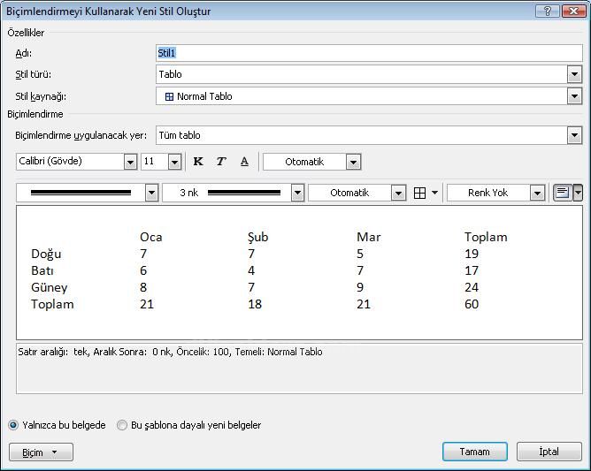
Task: Click the 'Toplam' row label in preview
Action: coord(52,304)
